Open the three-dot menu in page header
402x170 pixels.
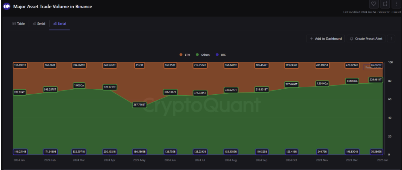tap(396, 4)
